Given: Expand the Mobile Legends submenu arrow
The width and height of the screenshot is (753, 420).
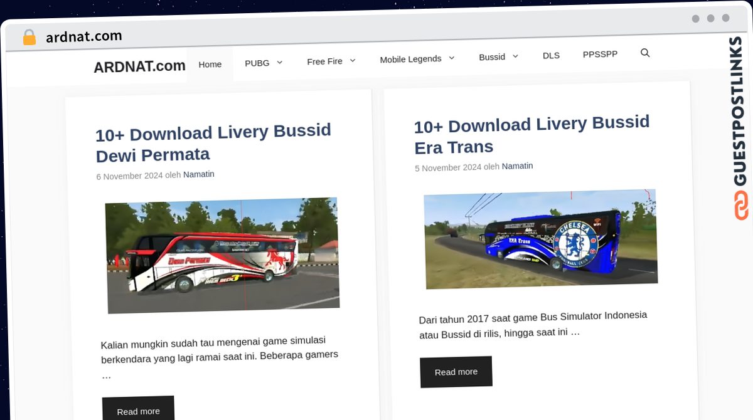Looking at the screenshot, I should tap(451, 58).
